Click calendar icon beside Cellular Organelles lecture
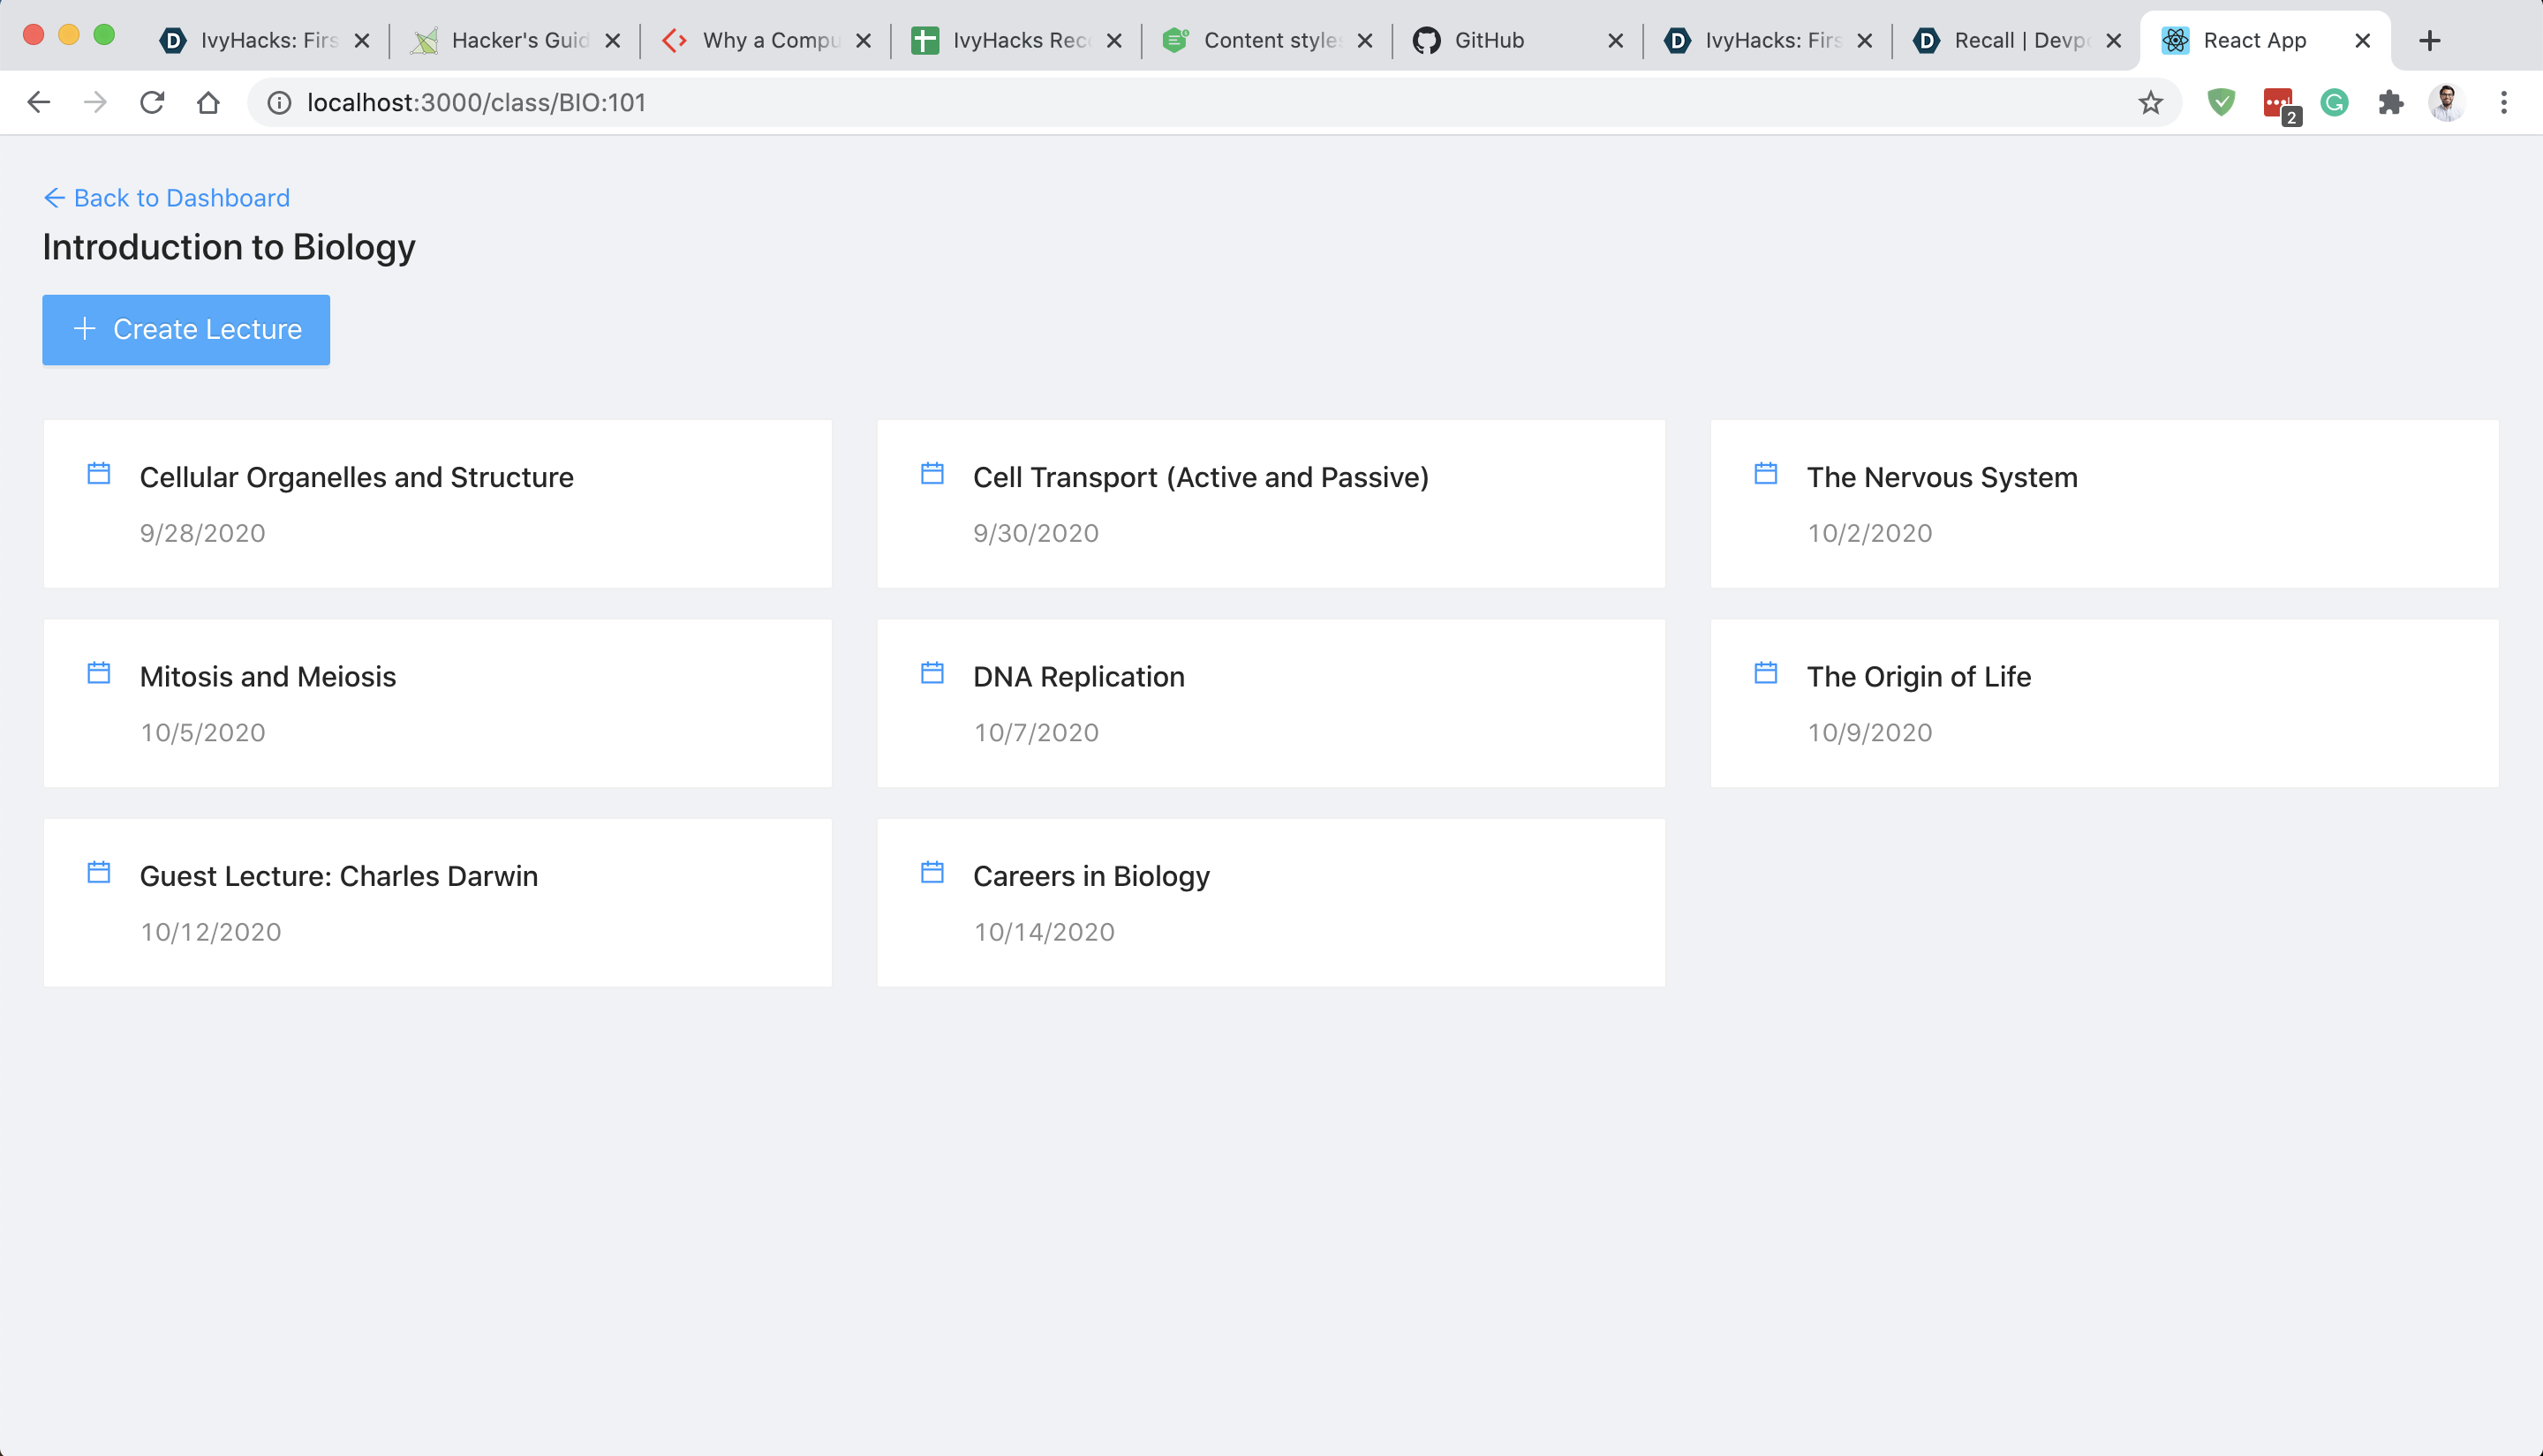Viewport: 2543px width, 1456px height. click(98, 473)
